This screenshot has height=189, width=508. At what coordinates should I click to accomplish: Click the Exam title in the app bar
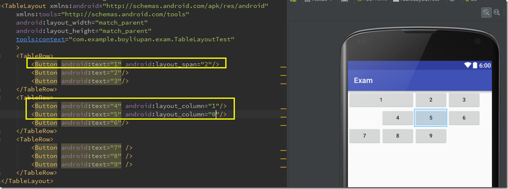364,81
